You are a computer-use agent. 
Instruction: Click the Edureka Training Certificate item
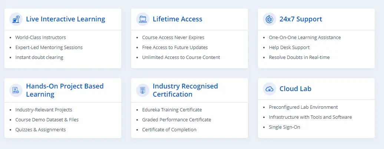172,110
